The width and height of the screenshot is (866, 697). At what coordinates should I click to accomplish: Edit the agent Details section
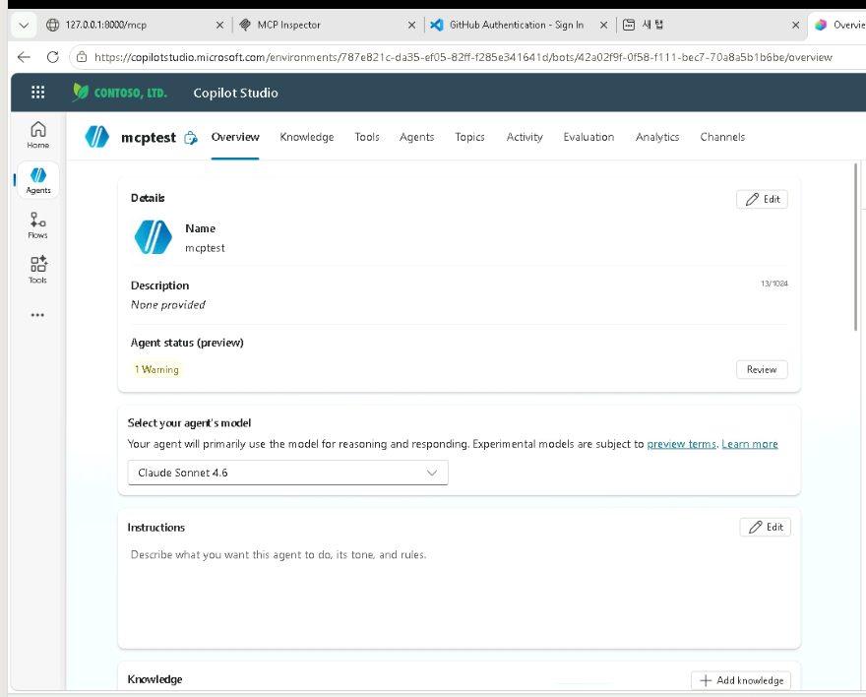pyautogui.click(x=762, y=199)
